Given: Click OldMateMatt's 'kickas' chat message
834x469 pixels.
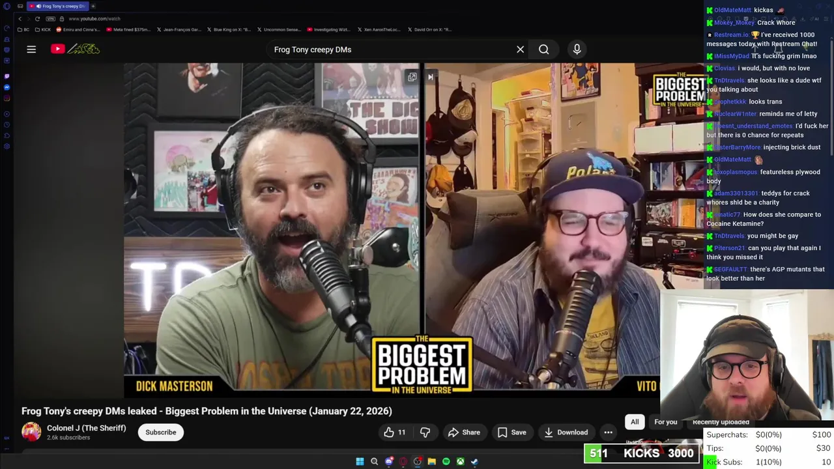Looking at the screenshot, I should (745, 10).
